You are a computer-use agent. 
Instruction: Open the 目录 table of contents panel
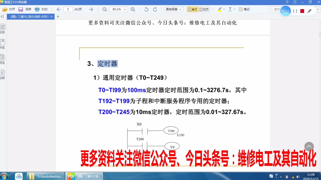[x=2, y=29]
